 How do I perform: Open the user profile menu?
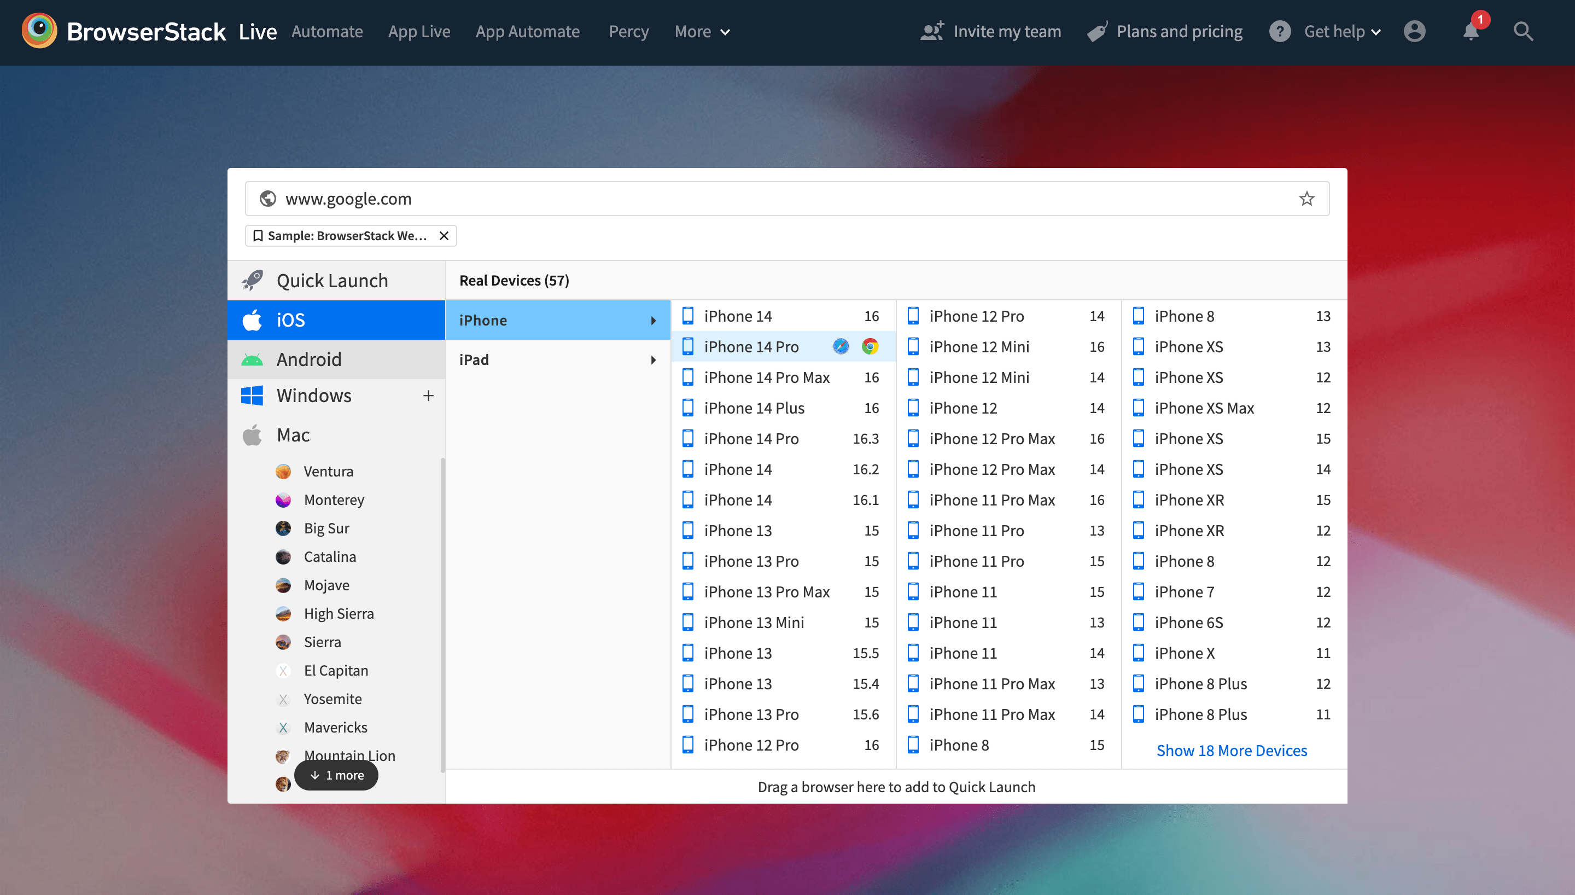coord(1415,31)
